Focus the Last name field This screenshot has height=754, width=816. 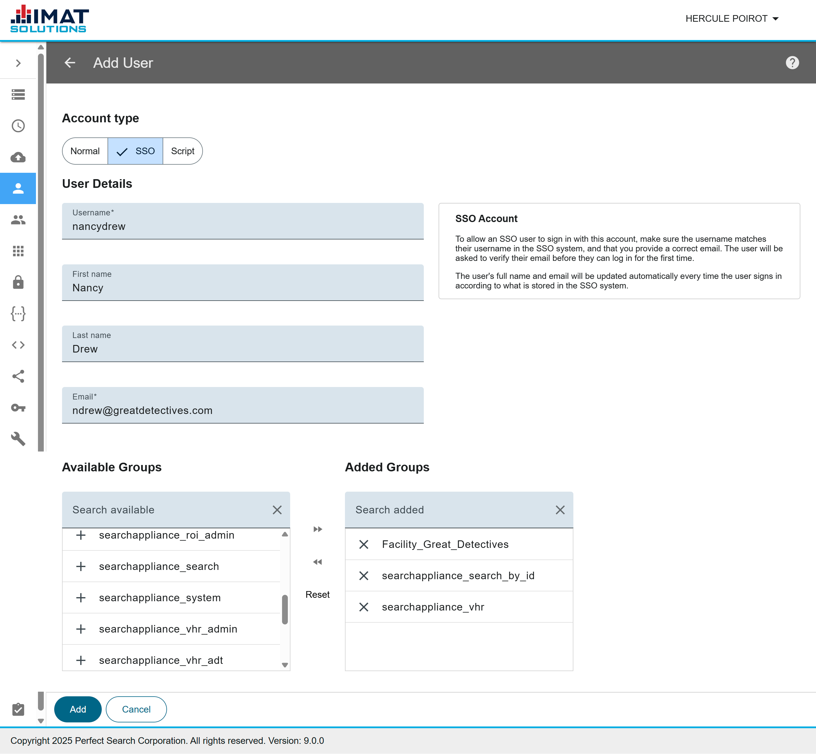coord(243,344)
